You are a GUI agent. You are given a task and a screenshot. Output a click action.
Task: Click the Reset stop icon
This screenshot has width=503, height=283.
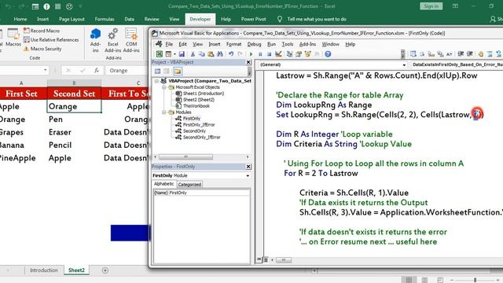(x=269, y=54)
